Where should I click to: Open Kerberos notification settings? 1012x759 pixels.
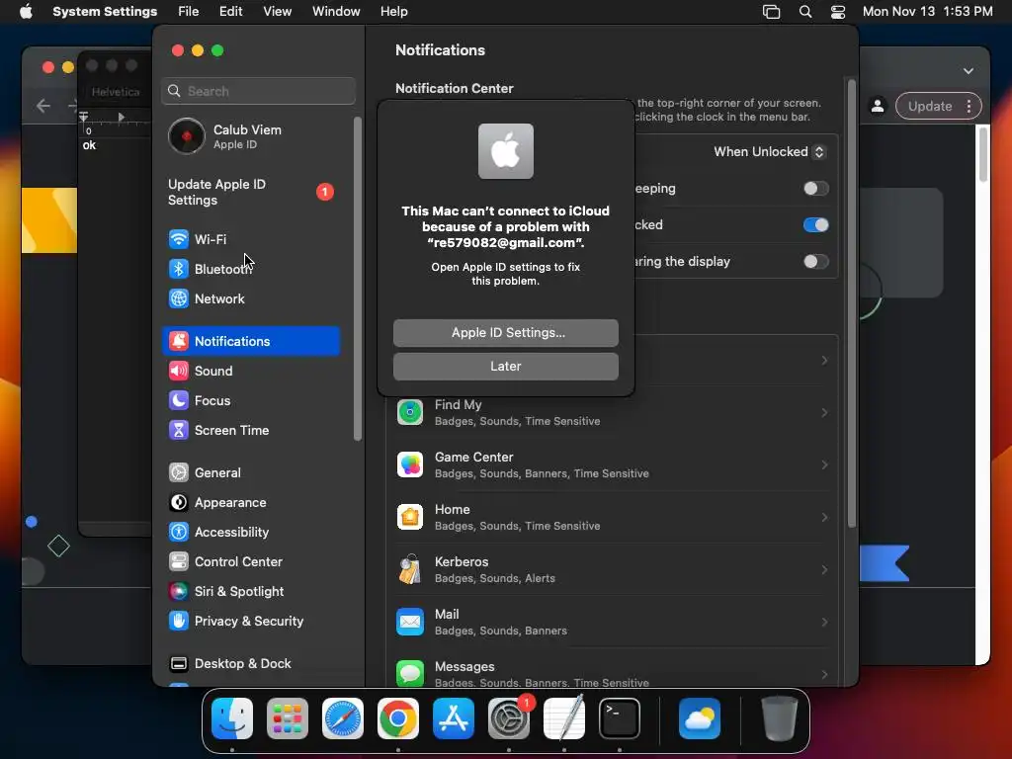pyautogui.click(x=612, y=569)
